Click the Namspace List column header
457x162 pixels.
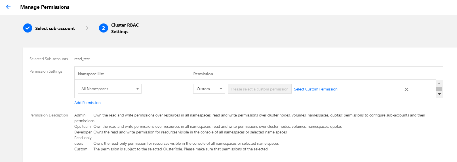pyautogui.click(x=91, y=74)
